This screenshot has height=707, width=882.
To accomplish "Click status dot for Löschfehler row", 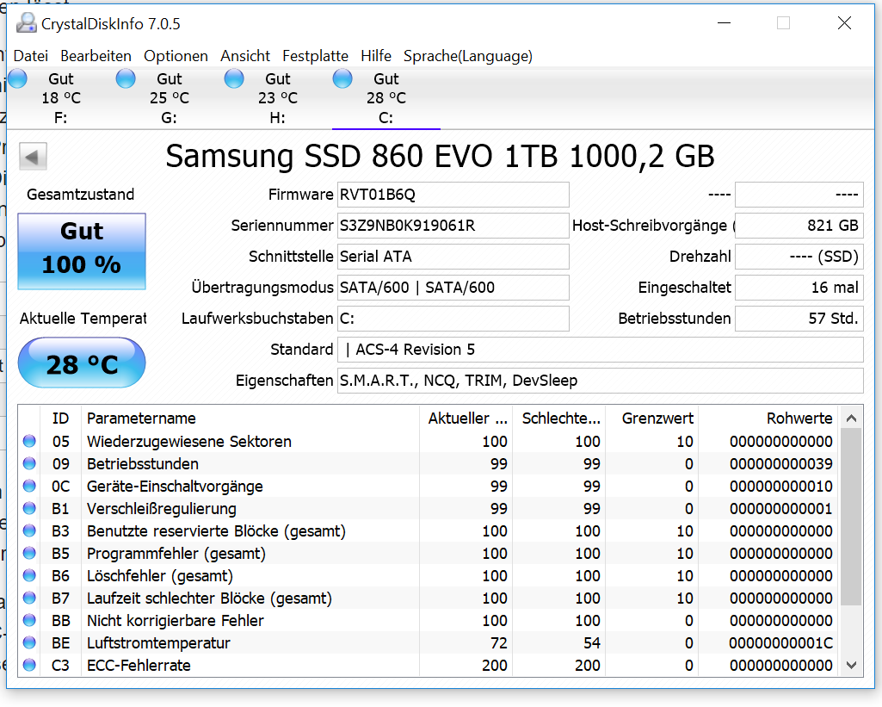I will pyautogui.click(x=29, y=575).
